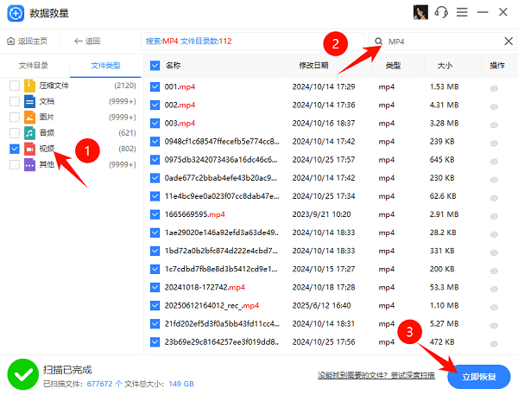Screen dimensions: 518x395
Task: Toggle the select-all checkbox beside 名称
Action: pos(155,65)
